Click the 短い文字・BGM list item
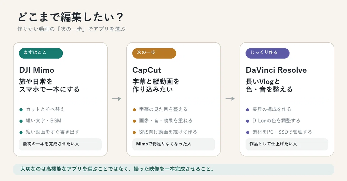 44,121
